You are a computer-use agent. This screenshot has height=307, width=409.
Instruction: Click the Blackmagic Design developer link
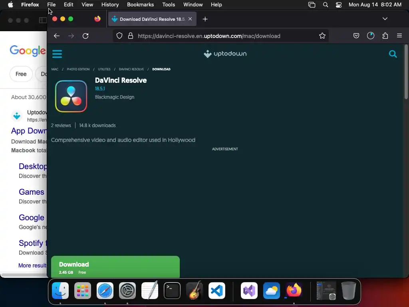tap(115, 97)
